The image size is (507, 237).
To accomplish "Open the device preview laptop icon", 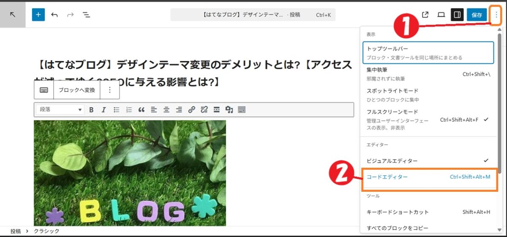I will (441, 15).
